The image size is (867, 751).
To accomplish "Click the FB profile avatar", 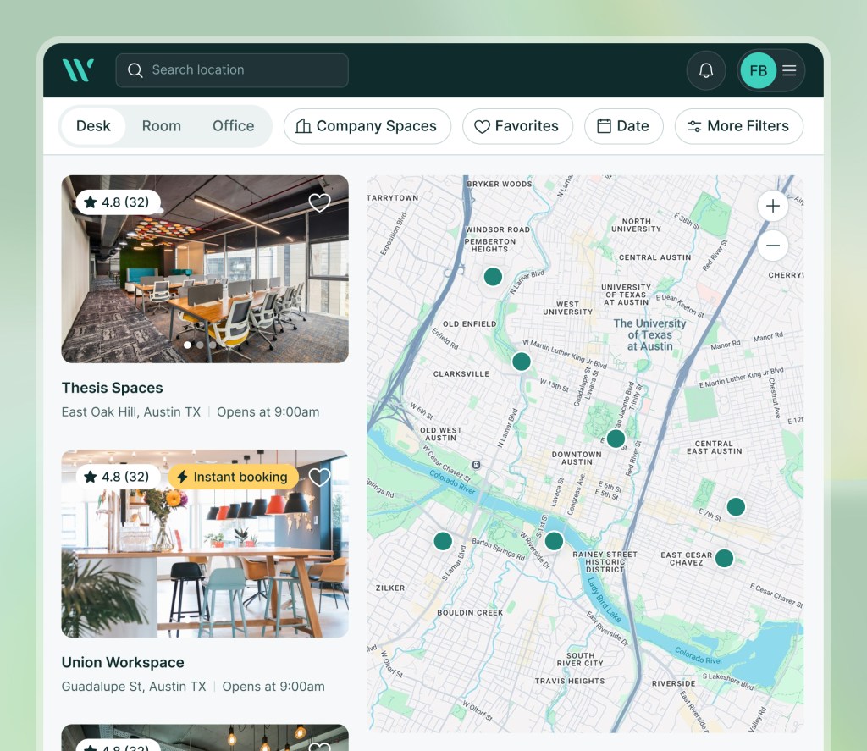I will (x=758, y=70).
